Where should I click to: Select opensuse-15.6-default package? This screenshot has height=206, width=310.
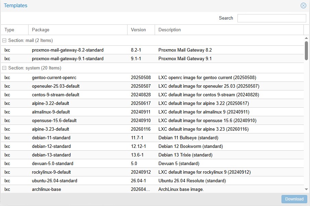click(54, 121)
